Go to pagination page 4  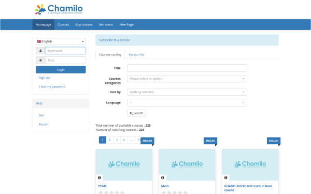coord(124,140)
